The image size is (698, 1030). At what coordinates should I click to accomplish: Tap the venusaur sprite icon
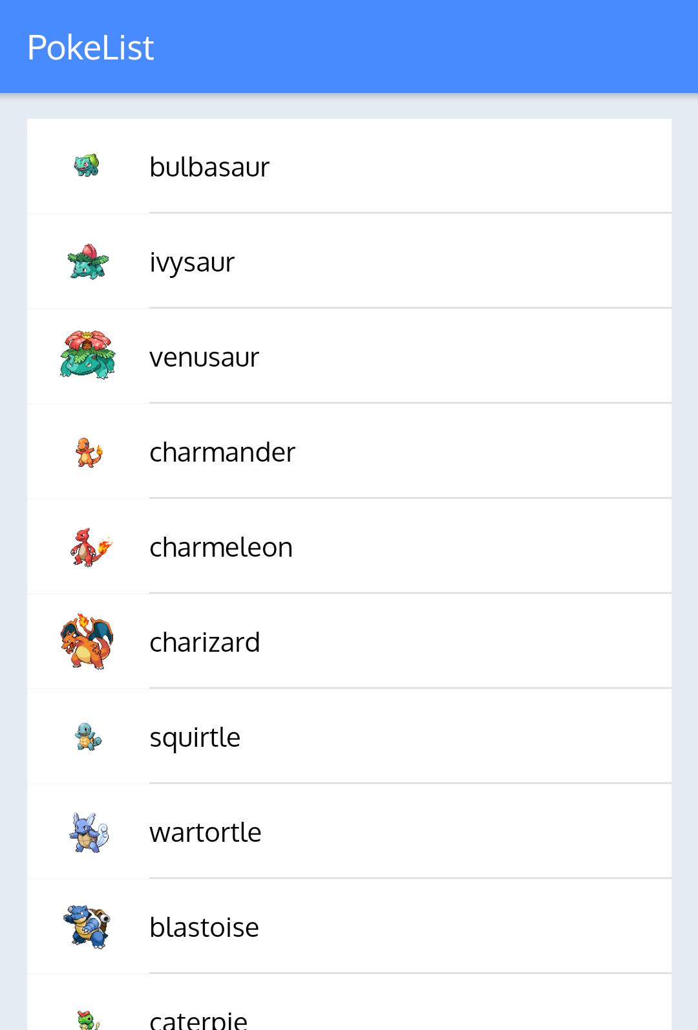[88, 354]
